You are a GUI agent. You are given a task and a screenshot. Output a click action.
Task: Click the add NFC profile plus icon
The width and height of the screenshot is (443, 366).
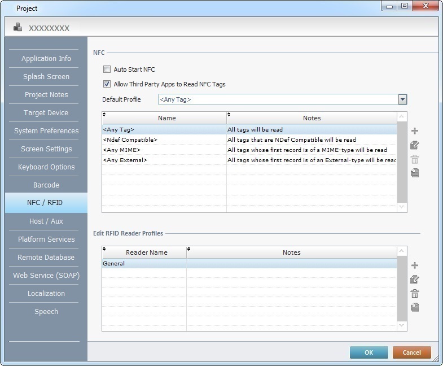[415, 131]
